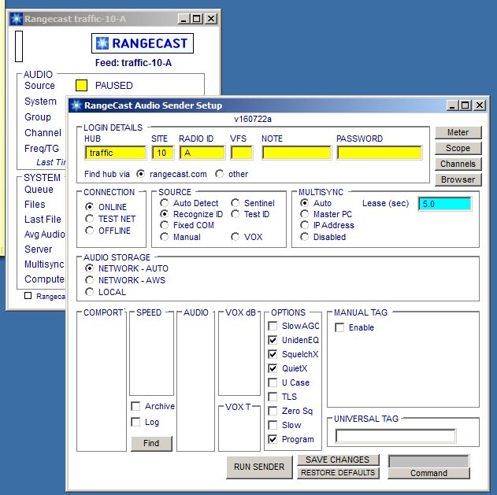This screenshot has height=495, width=497.
Task: Open the Meter panel
Action: click(x=458, y=132)
